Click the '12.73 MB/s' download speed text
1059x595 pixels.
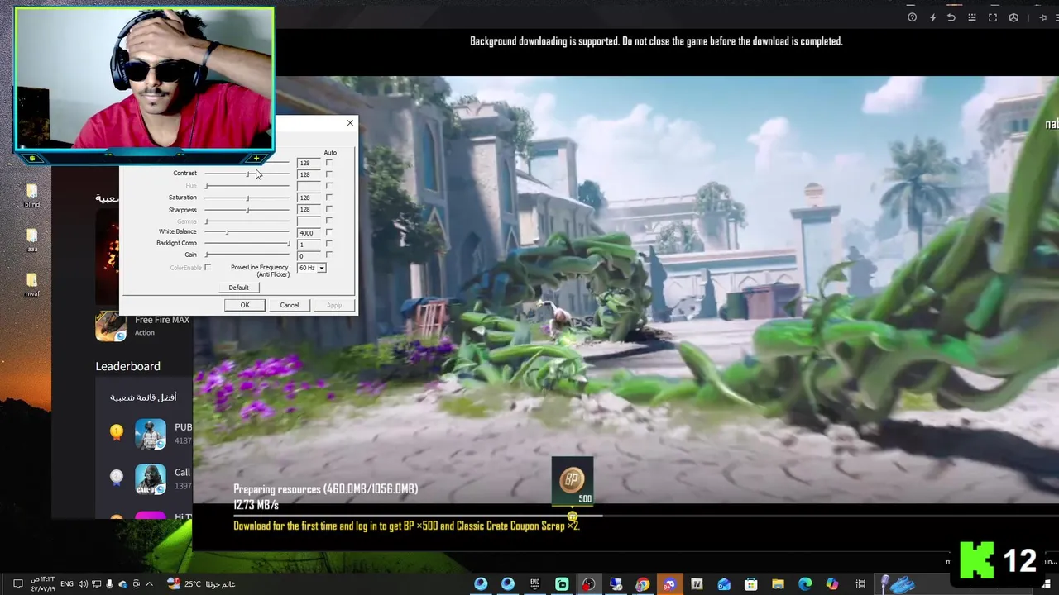click(256, 505)
